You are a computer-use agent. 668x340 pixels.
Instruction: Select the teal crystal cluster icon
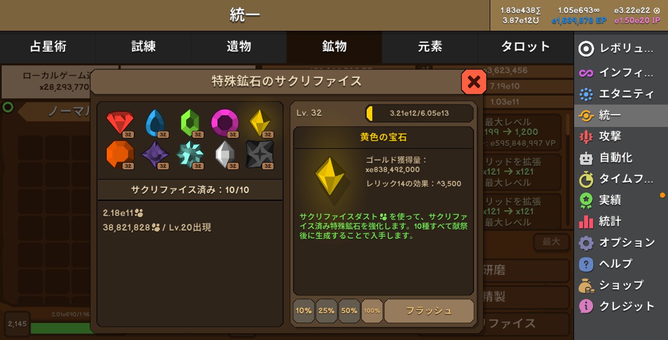[x=190, y=155]
